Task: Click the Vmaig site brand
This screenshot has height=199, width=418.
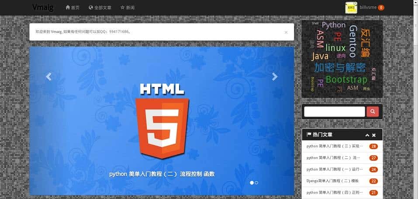Action: pos(42,7)
